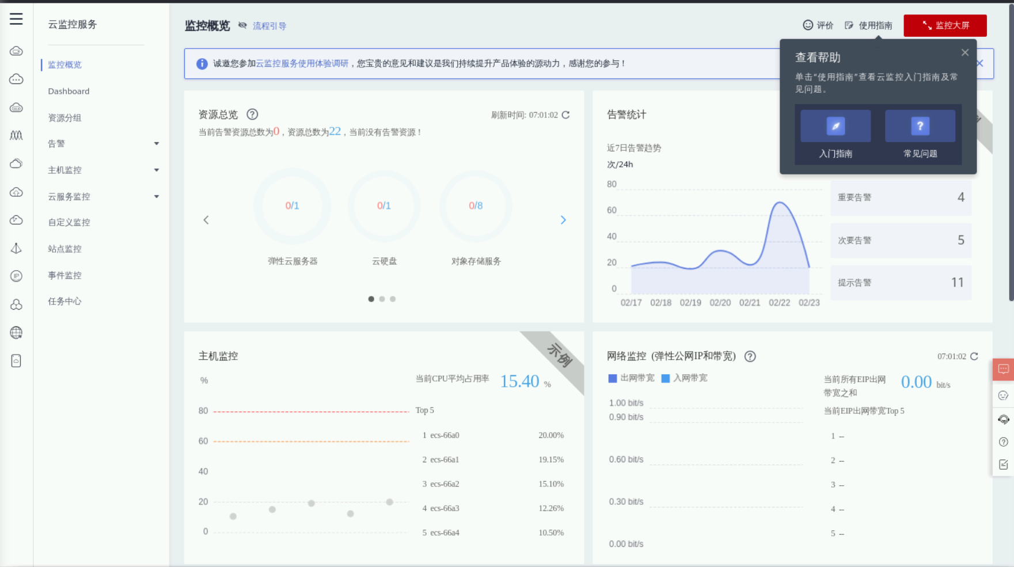Click the globe sidebar icon
The image size is (1014, 567).
coord(16,333)
